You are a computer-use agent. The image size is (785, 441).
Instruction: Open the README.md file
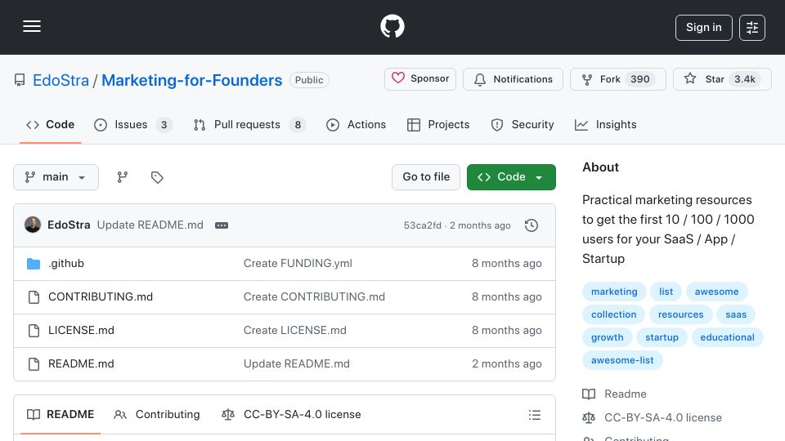click(x=81, y=364)
